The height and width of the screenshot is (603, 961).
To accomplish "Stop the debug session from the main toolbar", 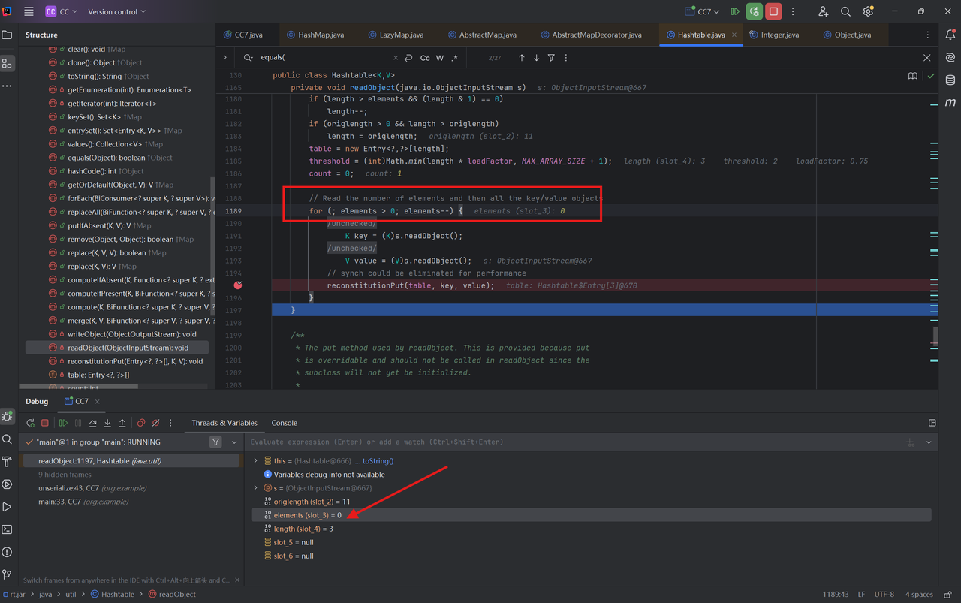I will [x=773, y=11].
